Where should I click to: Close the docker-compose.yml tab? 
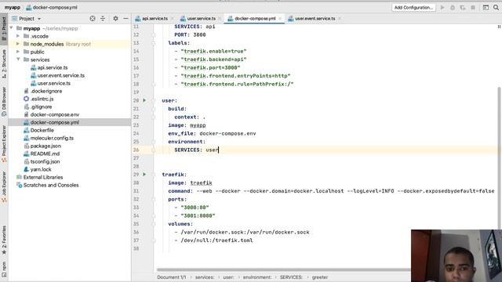pos(280,19)
